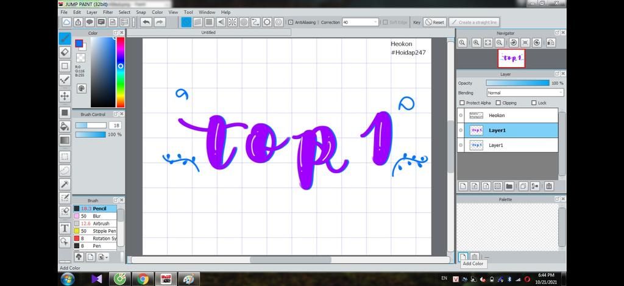Open the color palette icon in Color panel

point(82,88)
